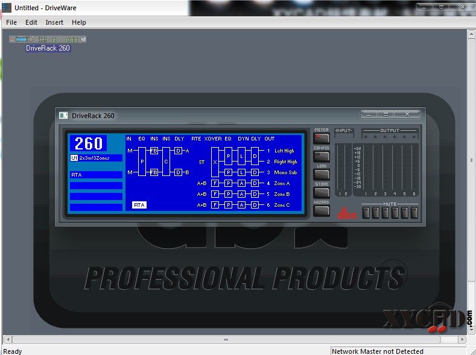Open the Zone A EQ P block
Viewport: 476px width, 355px height.
point(228,183)
